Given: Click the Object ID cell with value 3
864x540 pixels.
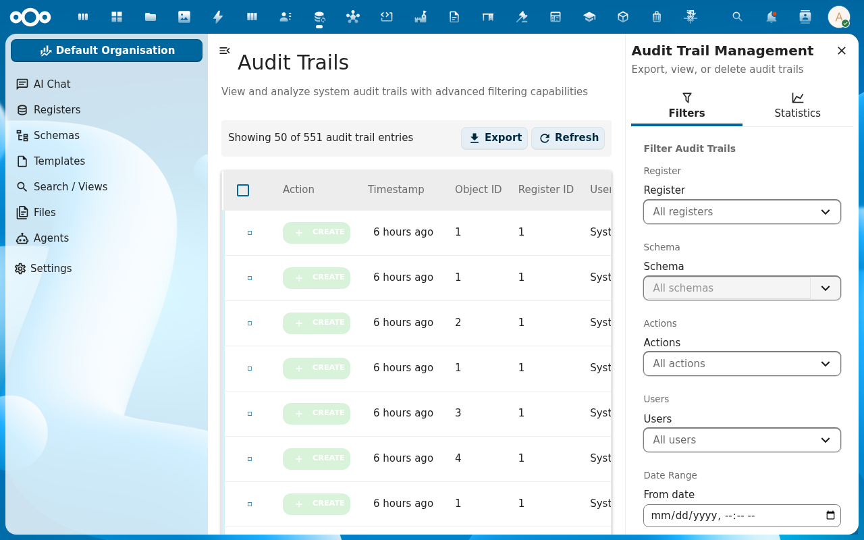Looking at the screenshot, I should coord(458,413).
